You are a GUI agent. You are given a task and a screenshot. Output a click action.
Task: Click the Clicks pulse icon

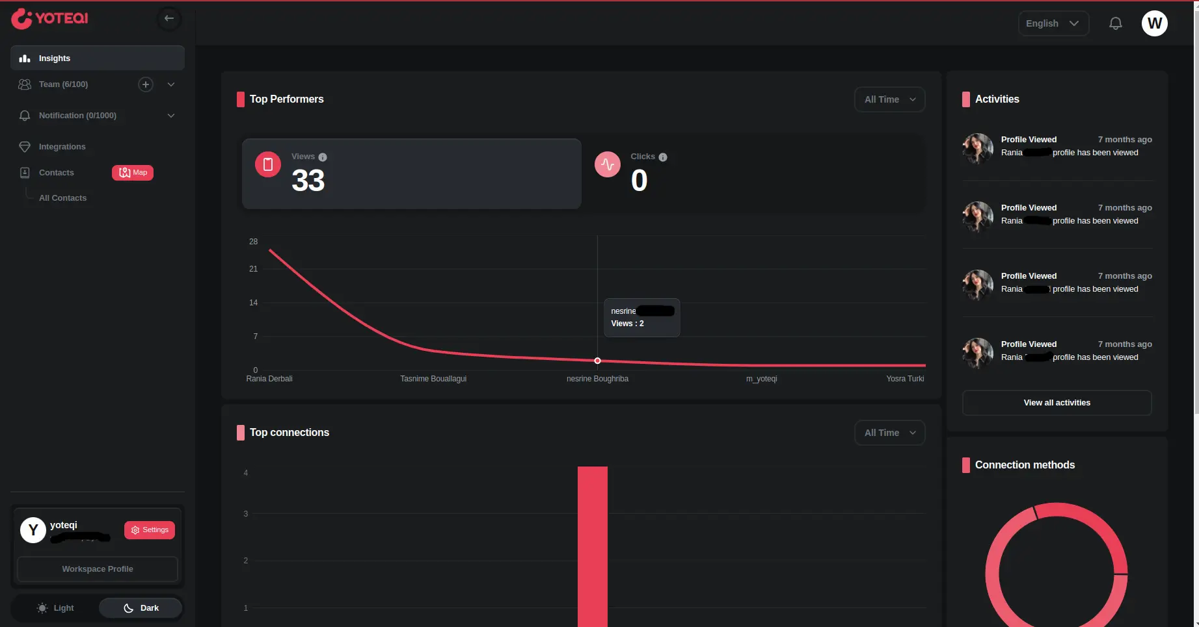[608, 164]
